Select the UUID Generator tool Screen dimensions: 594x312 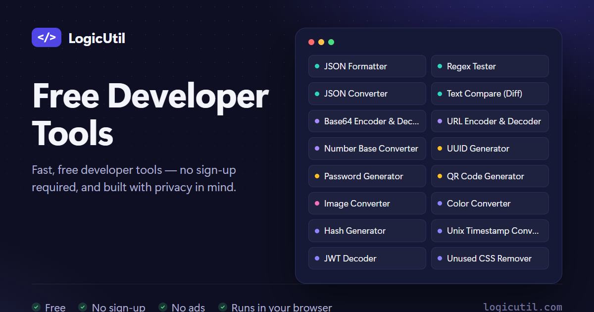click(490, 149)
